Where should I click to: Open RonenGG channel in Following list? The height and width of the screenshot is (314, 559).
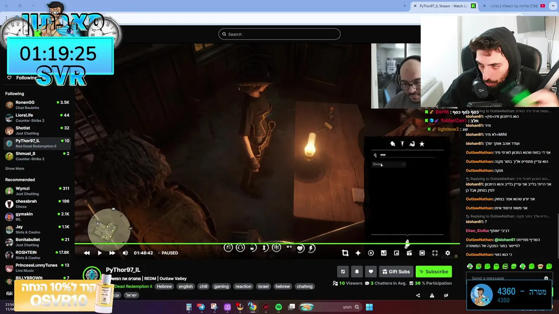coord(37,105)
